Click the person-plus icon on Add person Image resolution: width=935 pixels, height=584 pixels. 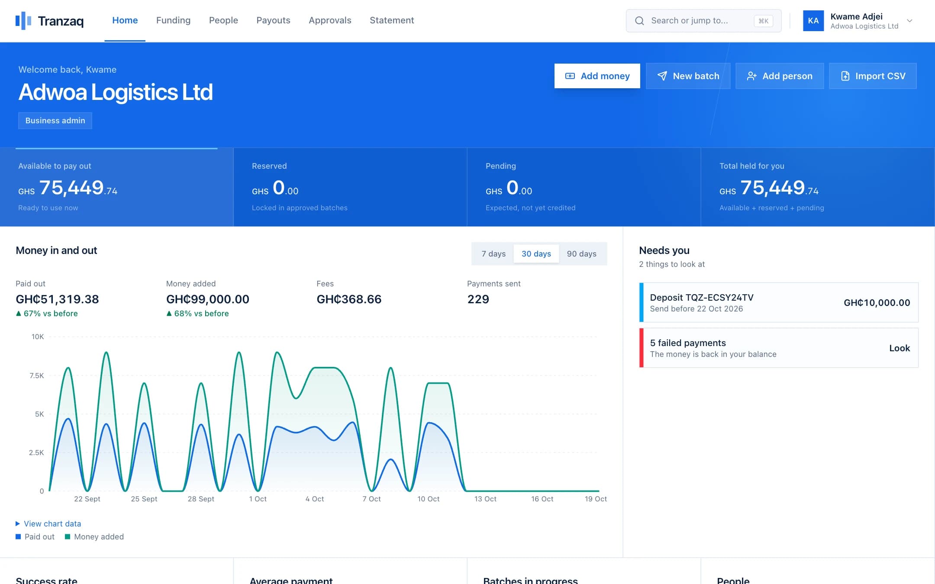tap(752, 76)
